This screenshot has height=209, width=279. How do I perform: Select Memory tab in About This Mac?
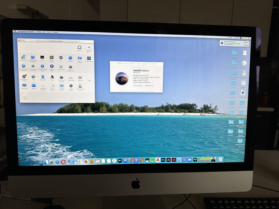point(139,64)
